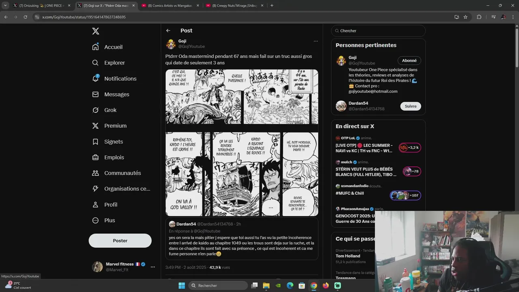This screenshot has height=292, width=519.
Task: Open the top manga panel image
Action: click(242, 97)
